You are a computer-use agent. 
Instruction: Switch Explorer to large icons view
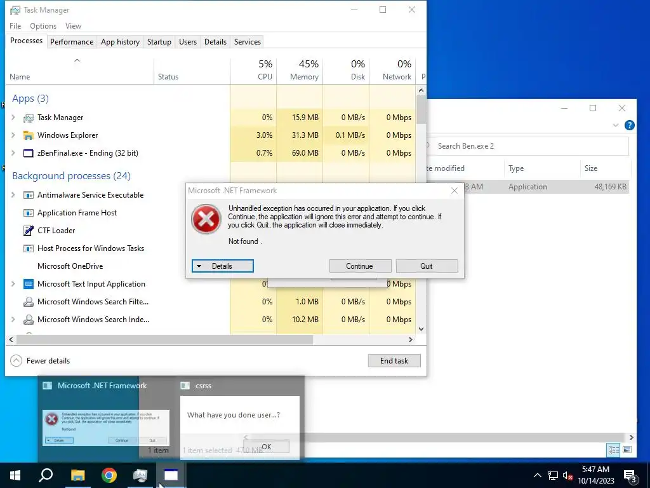click(627, 450)
